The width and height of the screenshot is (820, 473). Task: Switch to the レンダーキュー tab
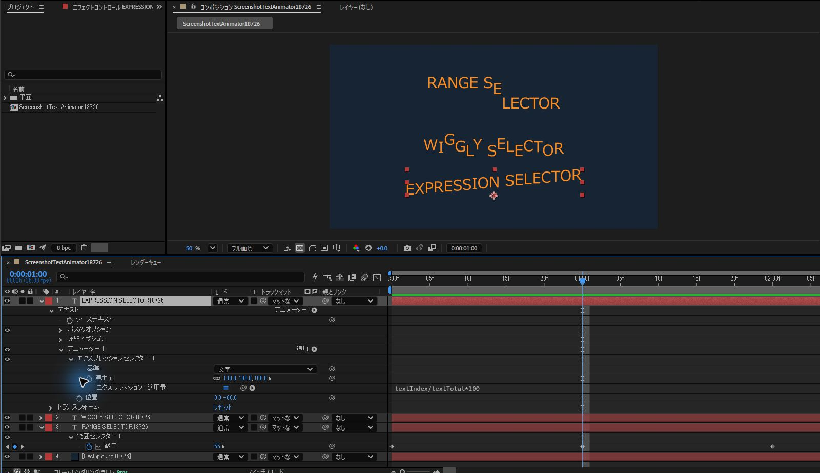pyautogui.click(x=146, y=262)
